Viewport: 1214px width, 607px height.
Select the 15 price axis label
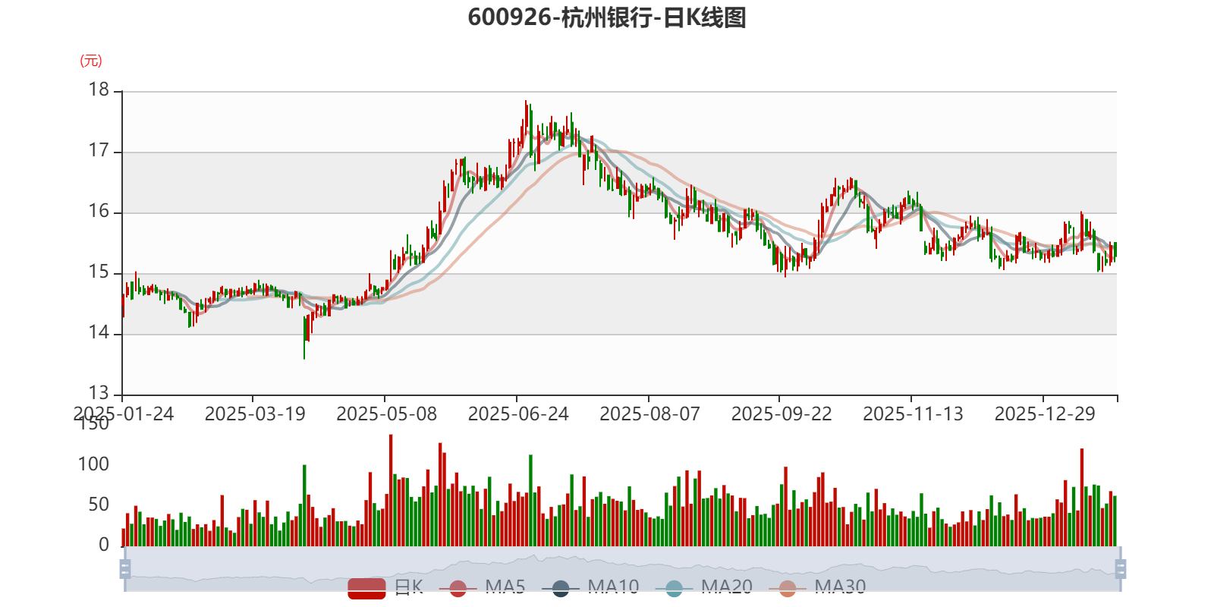[x=99, y=272]
